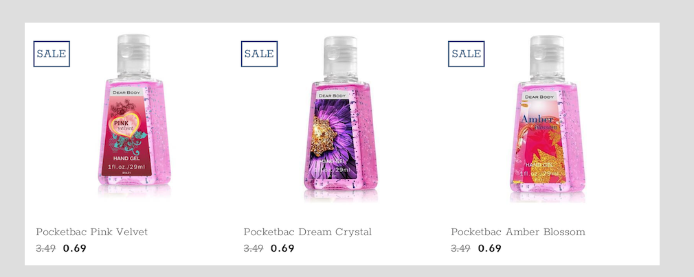The image size is (694, 277).
Task: Click Amber Blossom's crossed-out 3.49 price
Action: click(x=460, y=248)
